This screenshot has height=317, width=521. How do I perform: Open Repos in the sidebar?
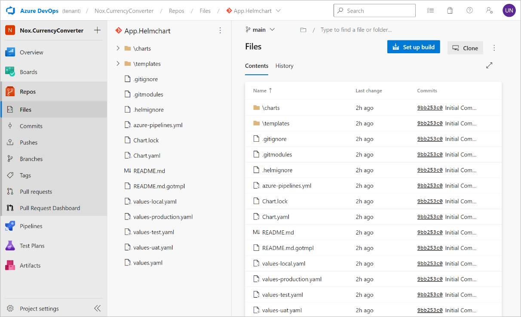pyautogui.click(x=54, y=91)
